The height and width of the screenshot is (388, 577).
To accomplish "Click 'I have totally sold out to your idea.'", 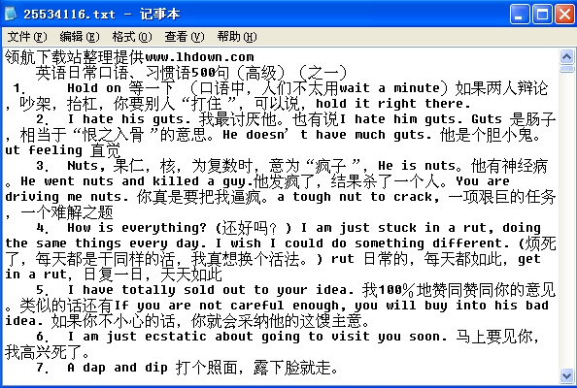I will [211, 290].
